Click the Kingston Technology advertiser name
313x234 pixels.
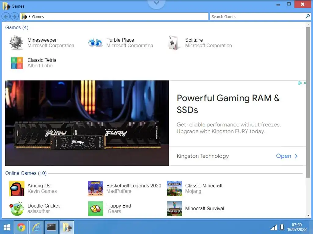(x=203, y=156)
